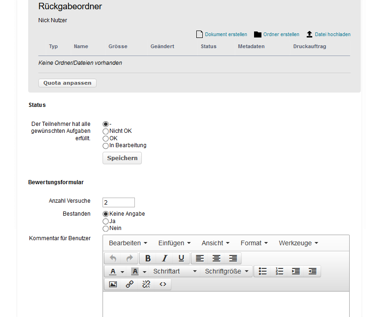Click the undo arrow in the editor toolbar
This screenshot has height=317, width=388.
pyautogui.click(x=113, y=258)
